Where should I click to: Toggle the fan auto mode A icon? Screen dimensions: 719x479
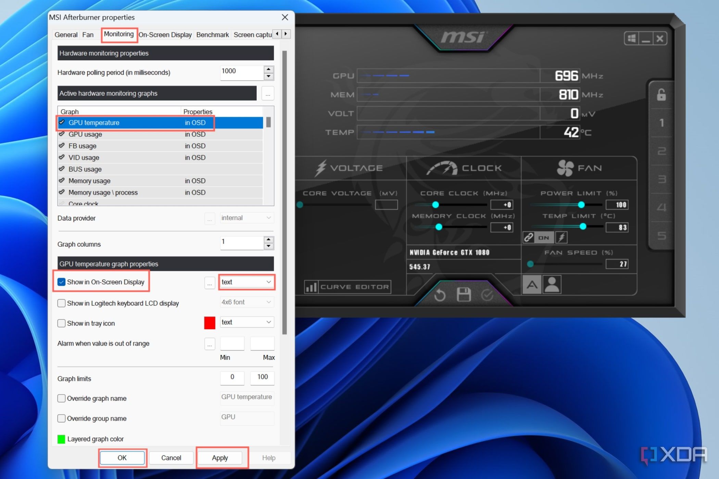coord(532,285)
